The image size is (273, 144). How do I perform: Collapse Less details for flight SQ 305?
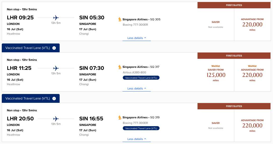[x=137, y=38]
